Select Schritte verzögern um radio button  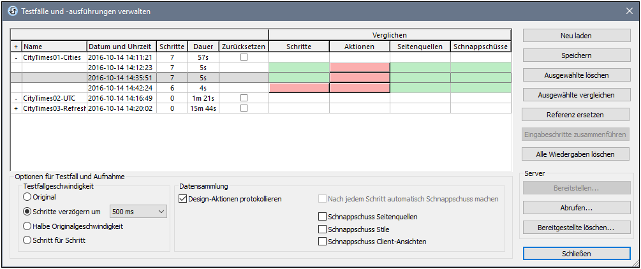[x=27, y=212]
